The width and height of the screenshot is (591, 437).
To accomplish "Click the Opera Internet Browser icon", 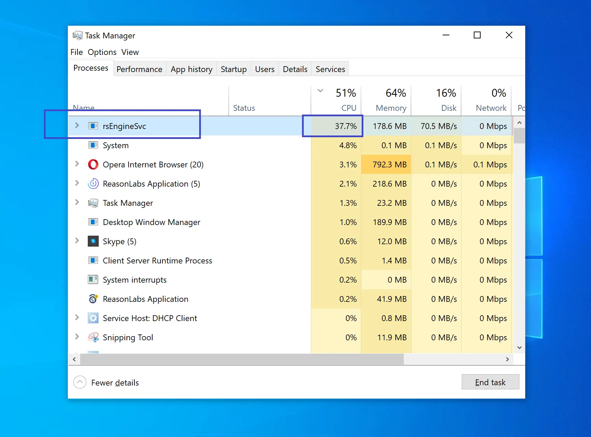I will pyautogui.click(x=93, y=165).
